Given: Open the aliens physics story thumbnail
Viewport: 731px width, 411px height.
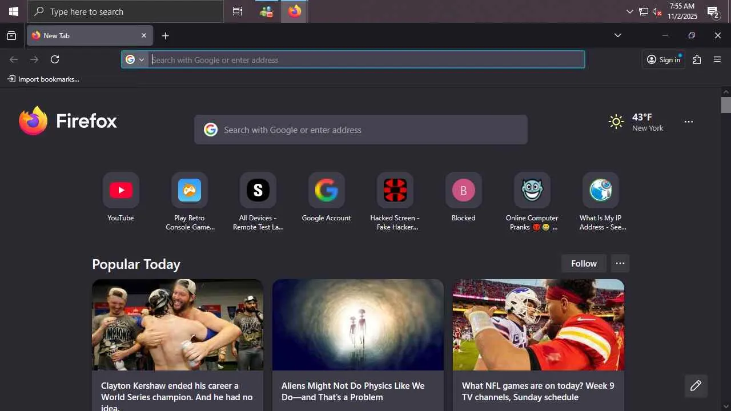Looking at the screenshot, I should click(358, 325).
